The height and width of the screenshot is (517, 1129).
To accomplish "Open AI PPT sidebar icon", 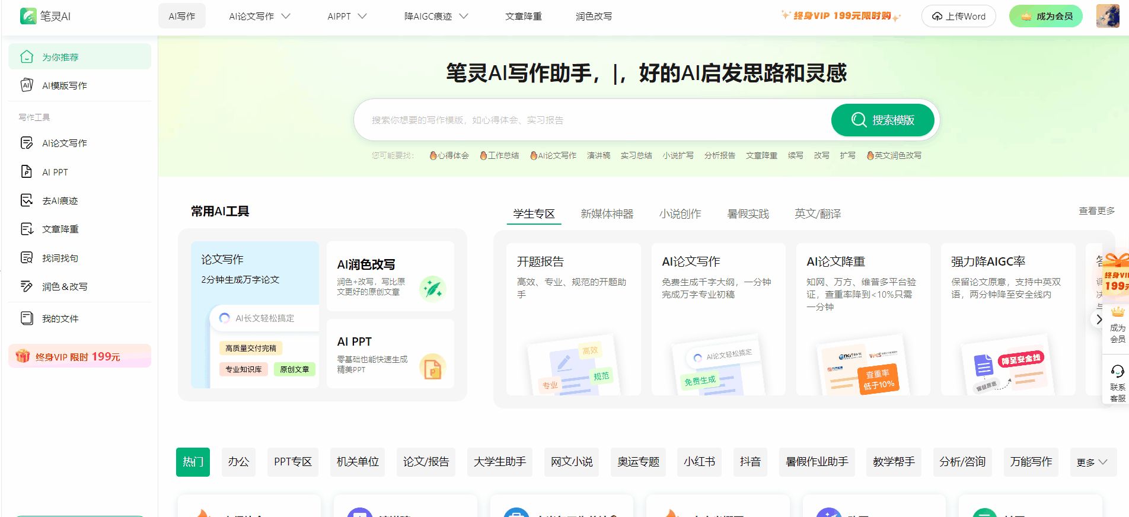I will [27, 172].
